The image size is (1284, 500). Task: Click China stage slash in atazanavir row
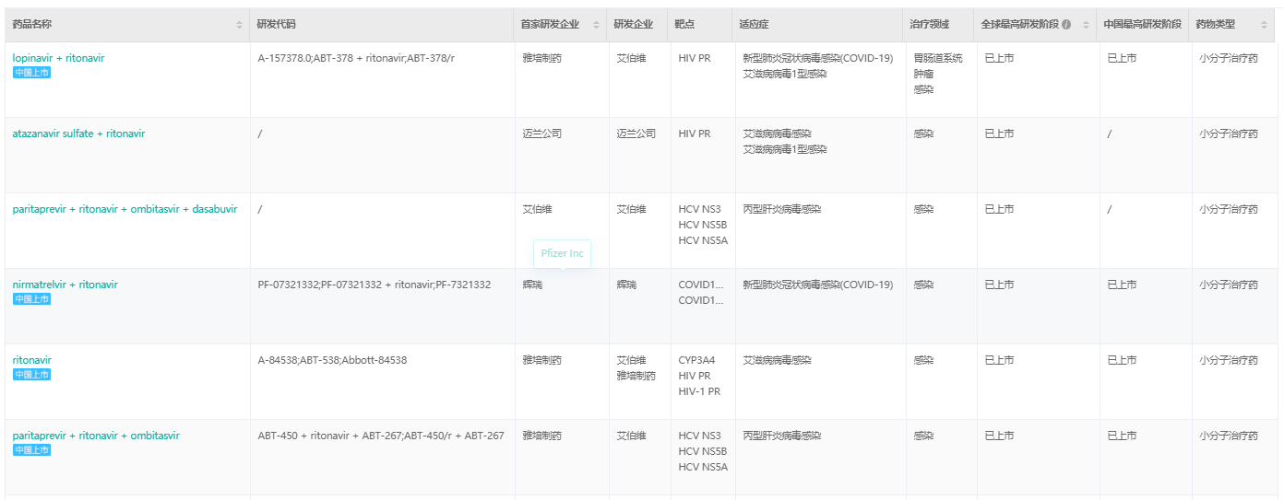(1110, 134)
